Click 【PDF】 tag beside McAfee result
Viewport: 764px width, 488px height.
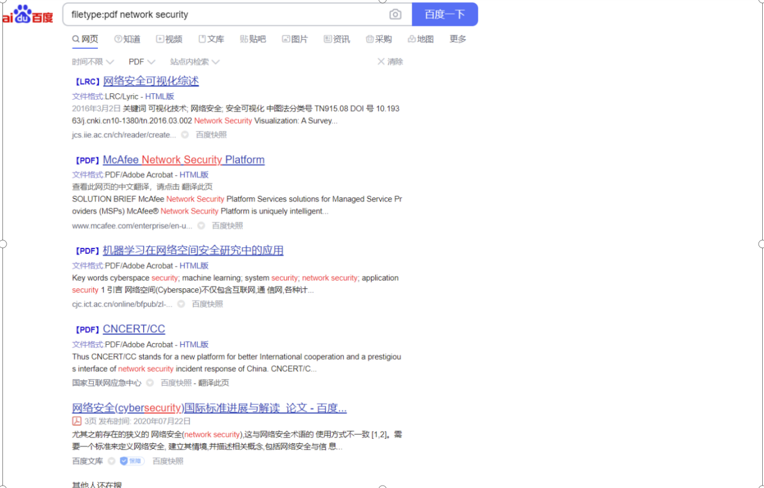coord(87,161)
